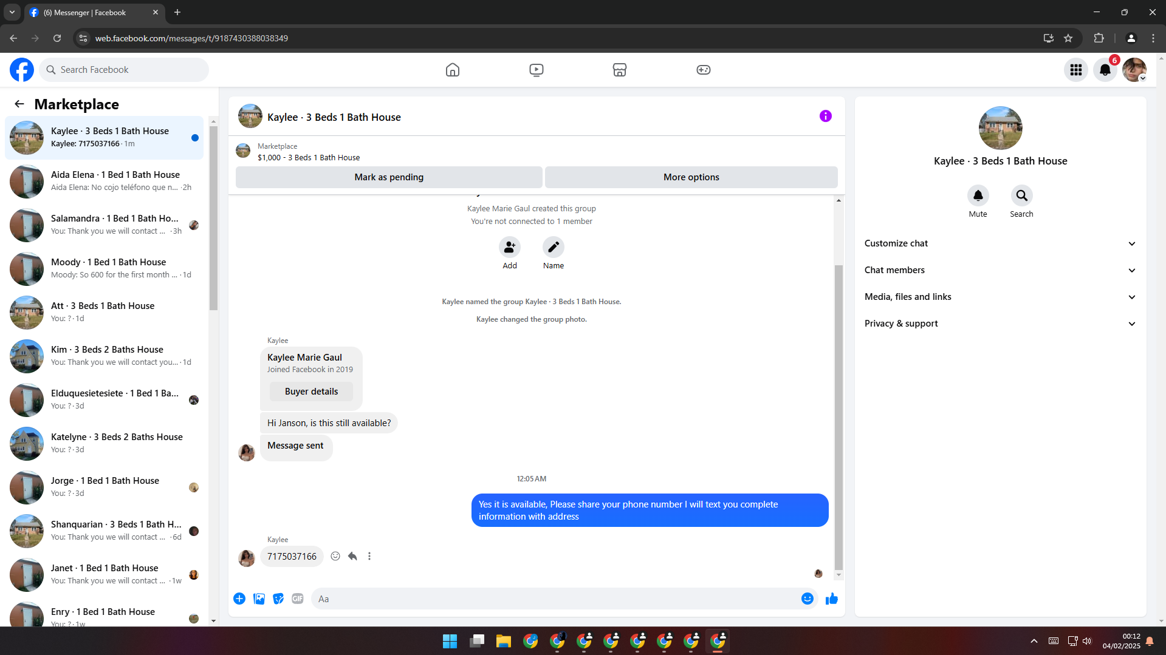Open the emoji picker in message box
Image resolution: width=1166 pixels, height=655 pixels.
point(807,599)
